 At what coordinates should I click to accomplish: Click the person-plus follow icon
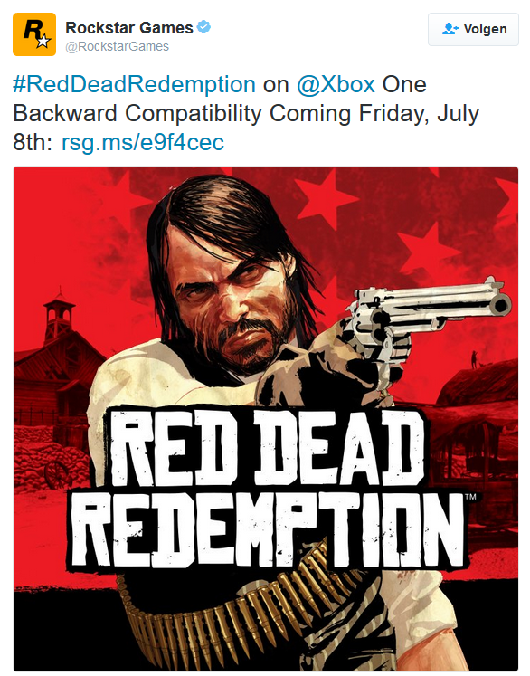tap(450, 29)
